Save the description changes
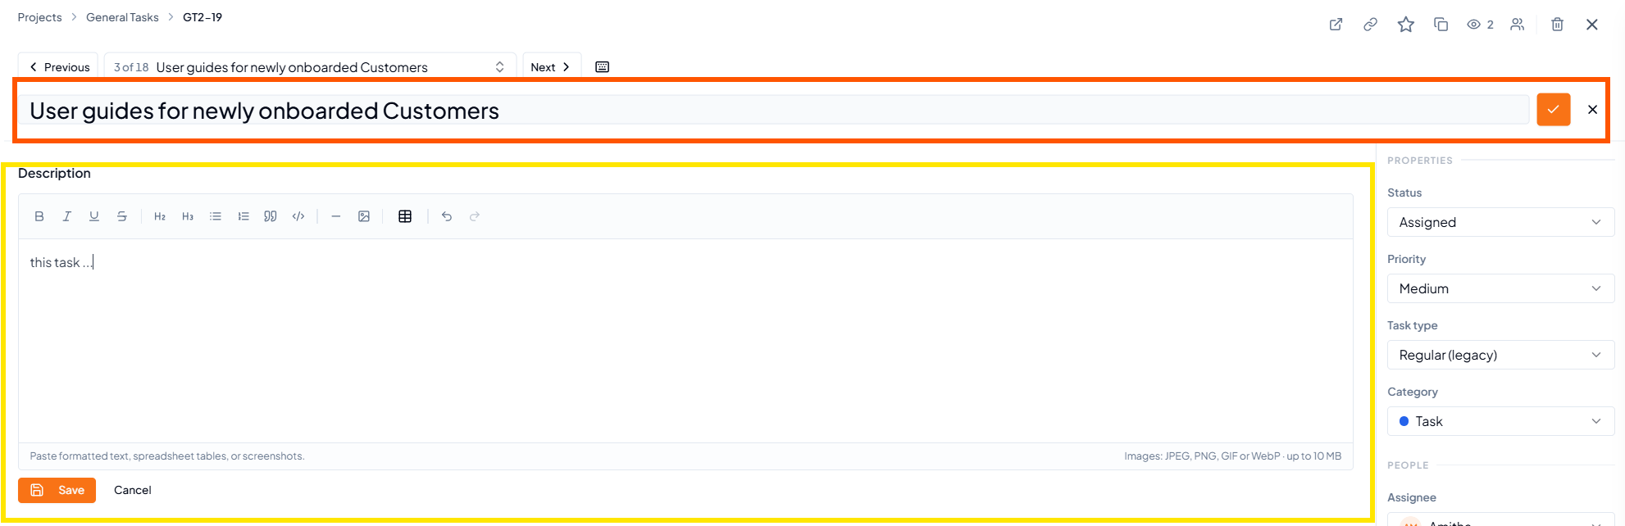 [x=57, y=490]
